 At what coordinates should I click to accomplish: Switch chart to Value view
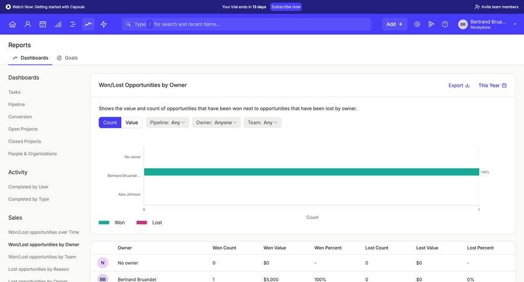click(x=132, y=122)
